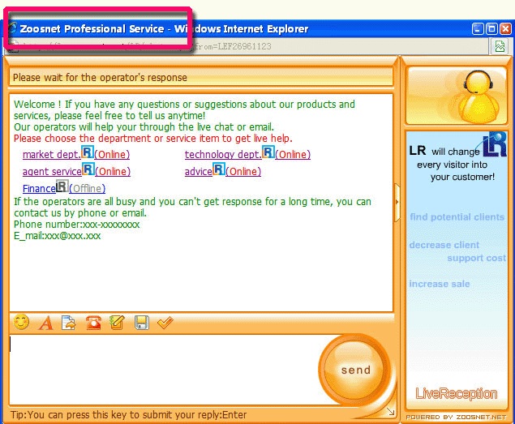Open the leave message notepad icon
The width and height of the screenshot is (515, 424).
click(118, 322)
